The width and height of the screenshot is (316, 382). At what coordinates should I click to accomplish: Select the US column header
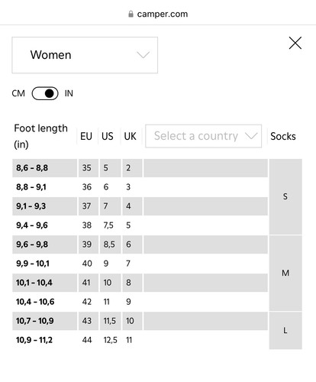(108, 136)
